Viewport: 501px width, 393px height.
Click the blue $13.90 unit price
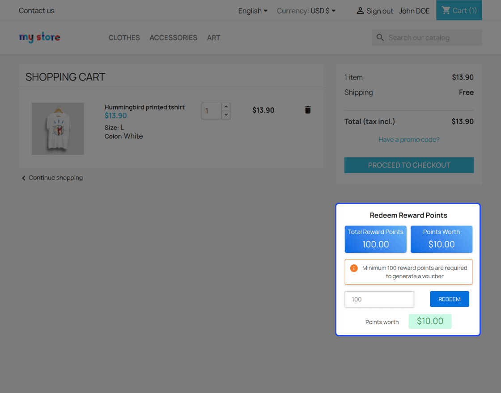pyautogui.click(x=116, y=116)
